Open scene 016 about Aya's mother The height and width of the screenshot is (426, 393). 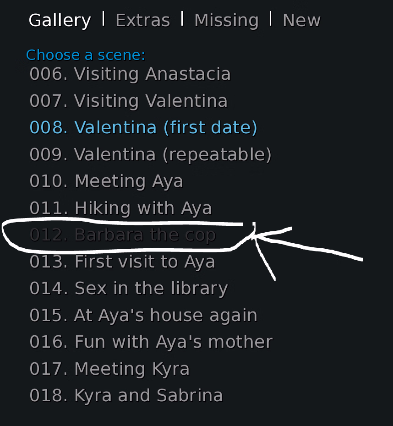[x=151, y=342]
